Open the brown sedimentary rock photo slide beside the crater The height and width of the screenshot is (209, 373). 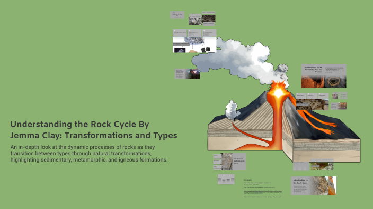312,104
